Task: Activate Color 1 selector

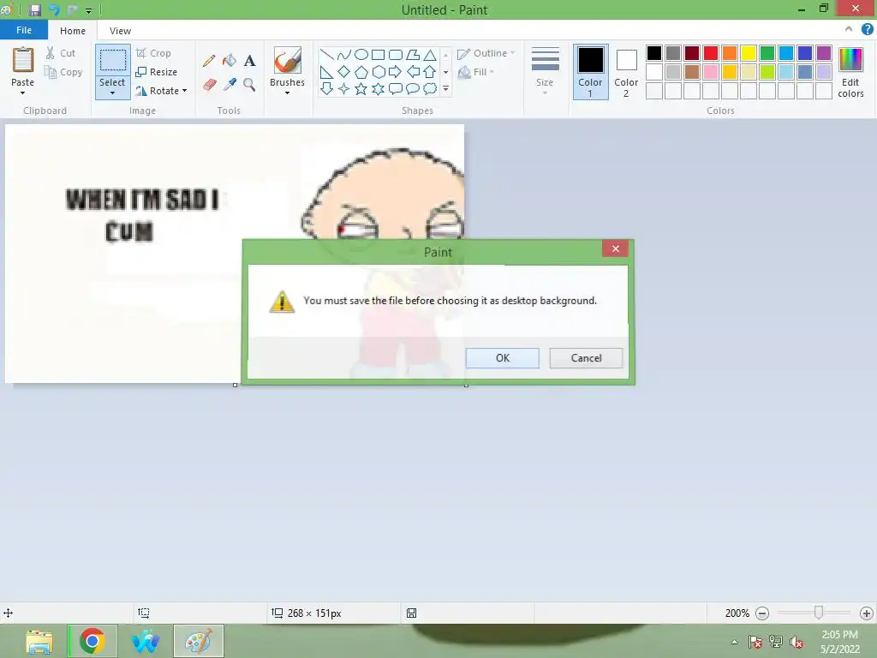Action: tap(590, 73)
